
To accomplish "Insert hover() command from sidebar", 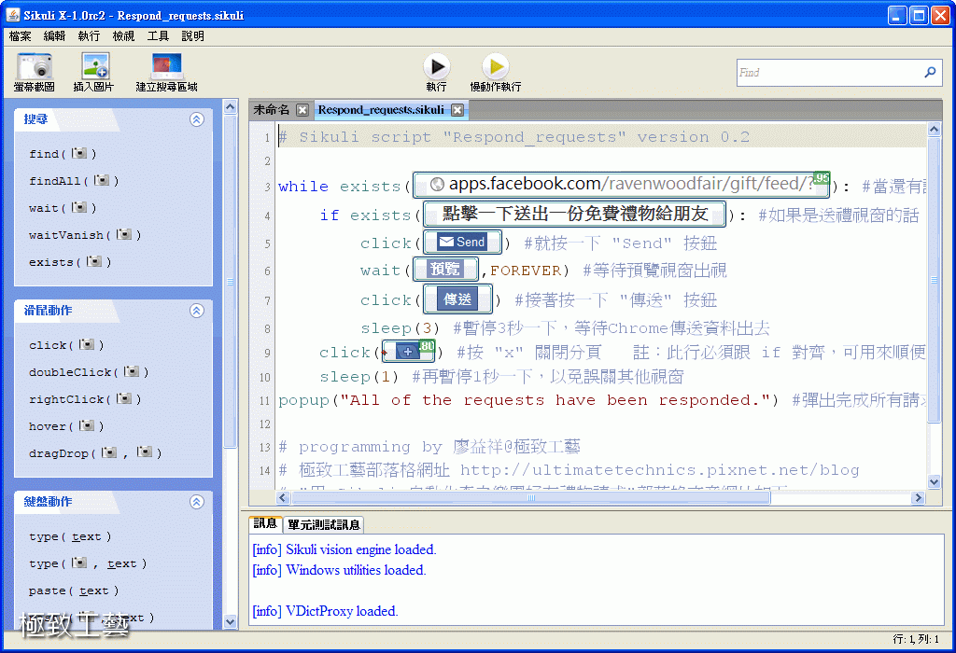I will tap(66, 425).
